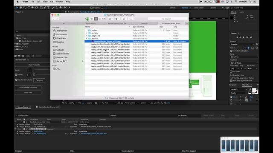Screen dimensions: 273x153
Task: Collapse the _source folder in Finder
Action: pos(86,39)
